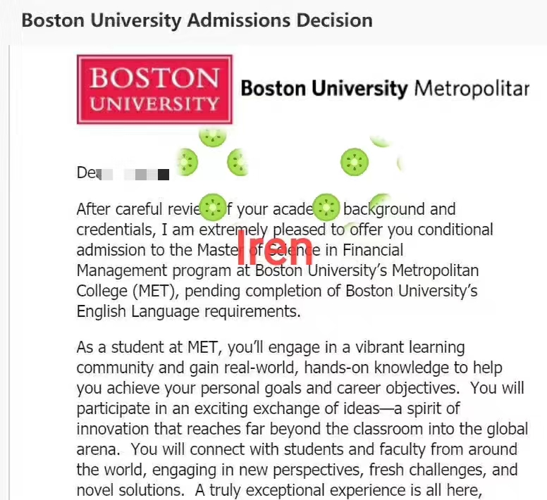Click the 'College (MET),' text
Viewport: 547px width, 500px height.
point(128,292)
